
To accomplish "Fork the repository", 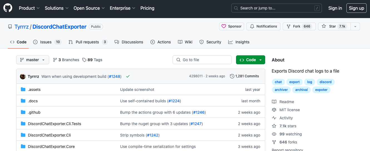I will tap(299, 26).
